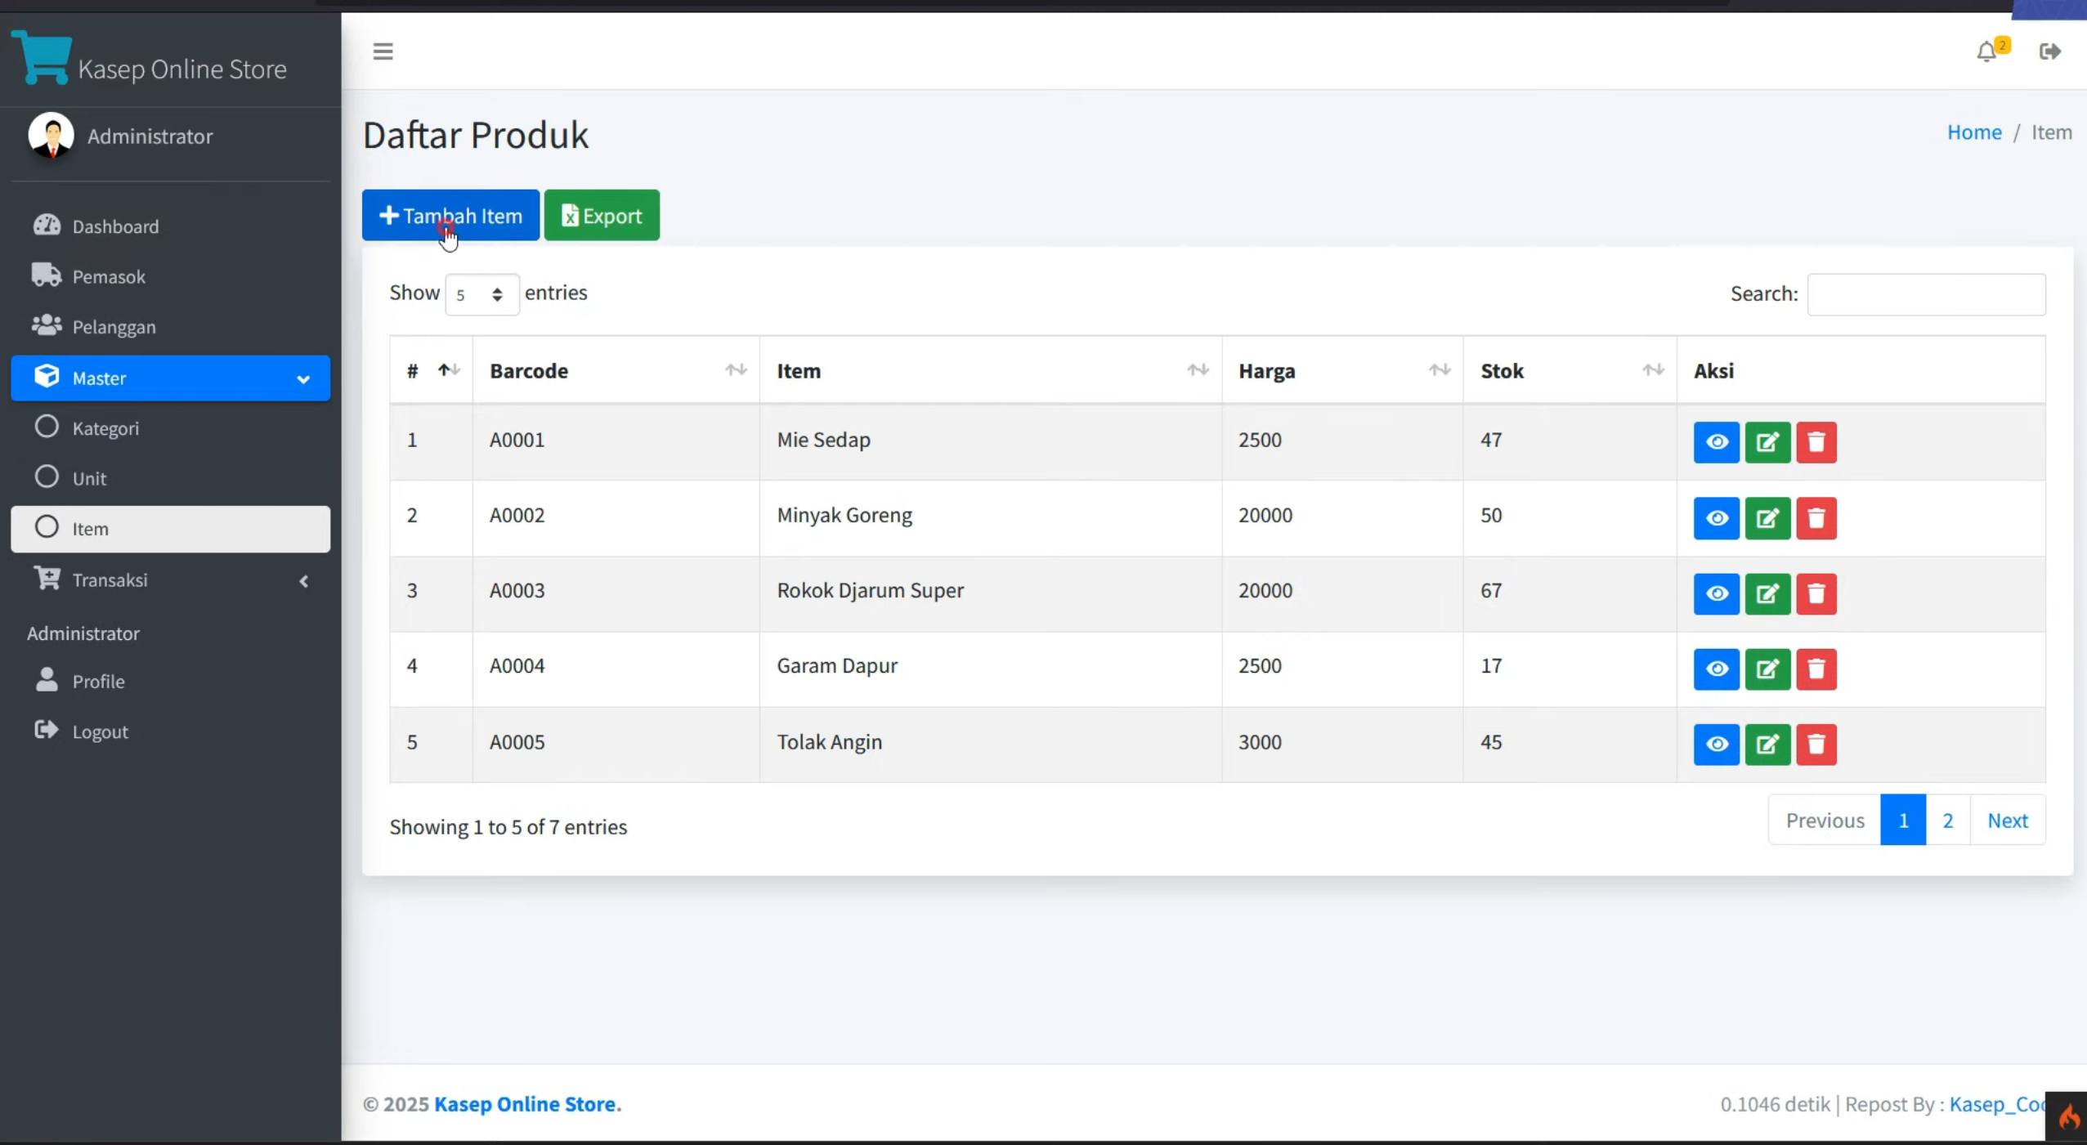Delete the Tolak Angin item
Screen dimensions: 2087x1145
[x=1816, y=744]
